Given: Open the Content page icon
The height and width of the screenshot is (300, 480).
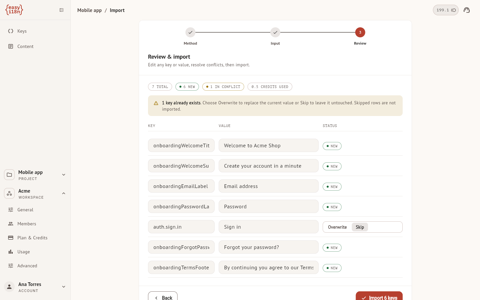Looking at the screenshot, I should click(x=11, y=46).
